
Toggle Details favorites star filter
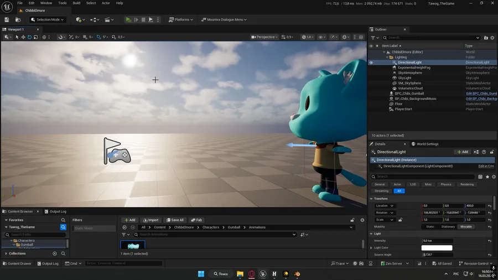pos(487,177)
